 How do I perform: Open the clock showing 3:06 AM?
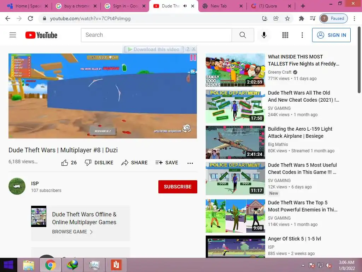346,265
